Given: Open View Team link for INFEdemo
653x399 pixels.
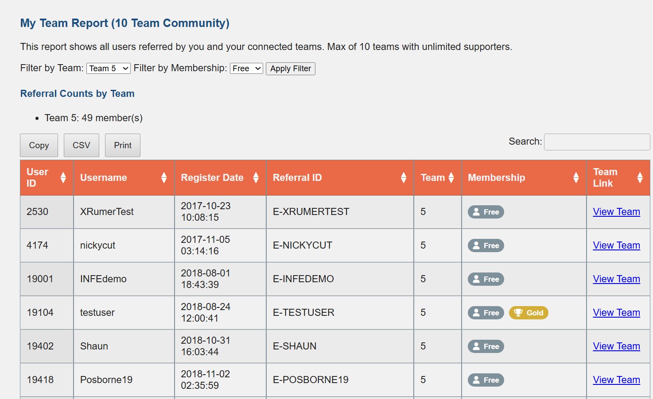Looking at the screenshot, I should tap(616, 279).
